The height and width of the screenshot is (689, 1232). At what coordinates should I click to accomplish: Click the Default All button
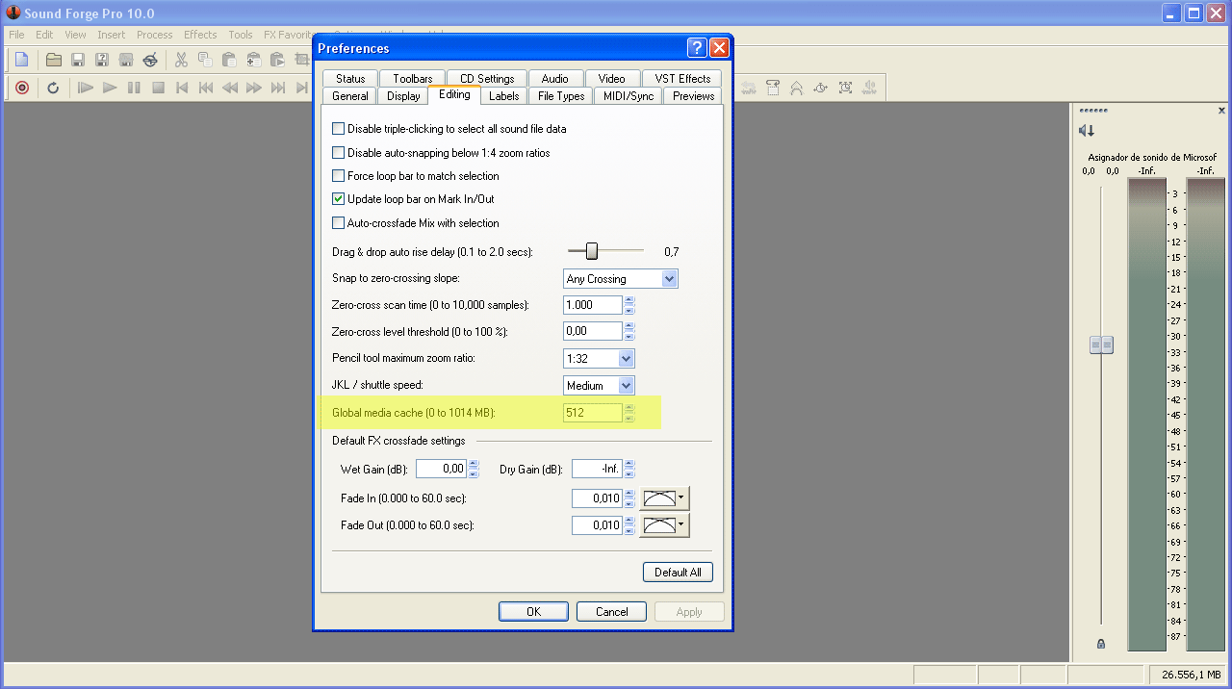click(678, 573)
